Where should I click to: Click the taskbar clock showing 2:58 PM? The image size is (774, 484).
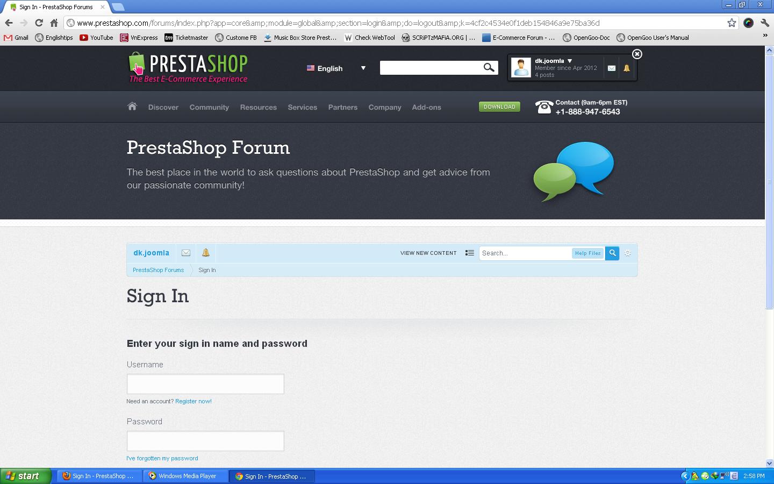tap(754, 476)
